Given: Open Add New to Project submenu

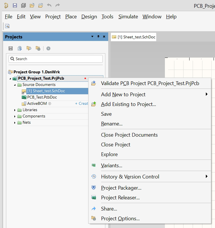Looking at the screenshot, I should tap(150, 95).
